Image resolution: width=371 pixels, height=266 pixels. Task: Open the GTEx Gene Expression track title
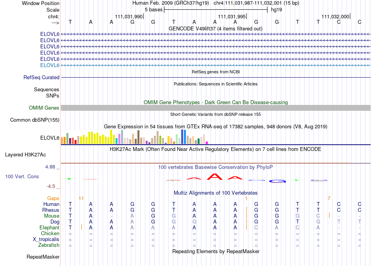(216, 126)
